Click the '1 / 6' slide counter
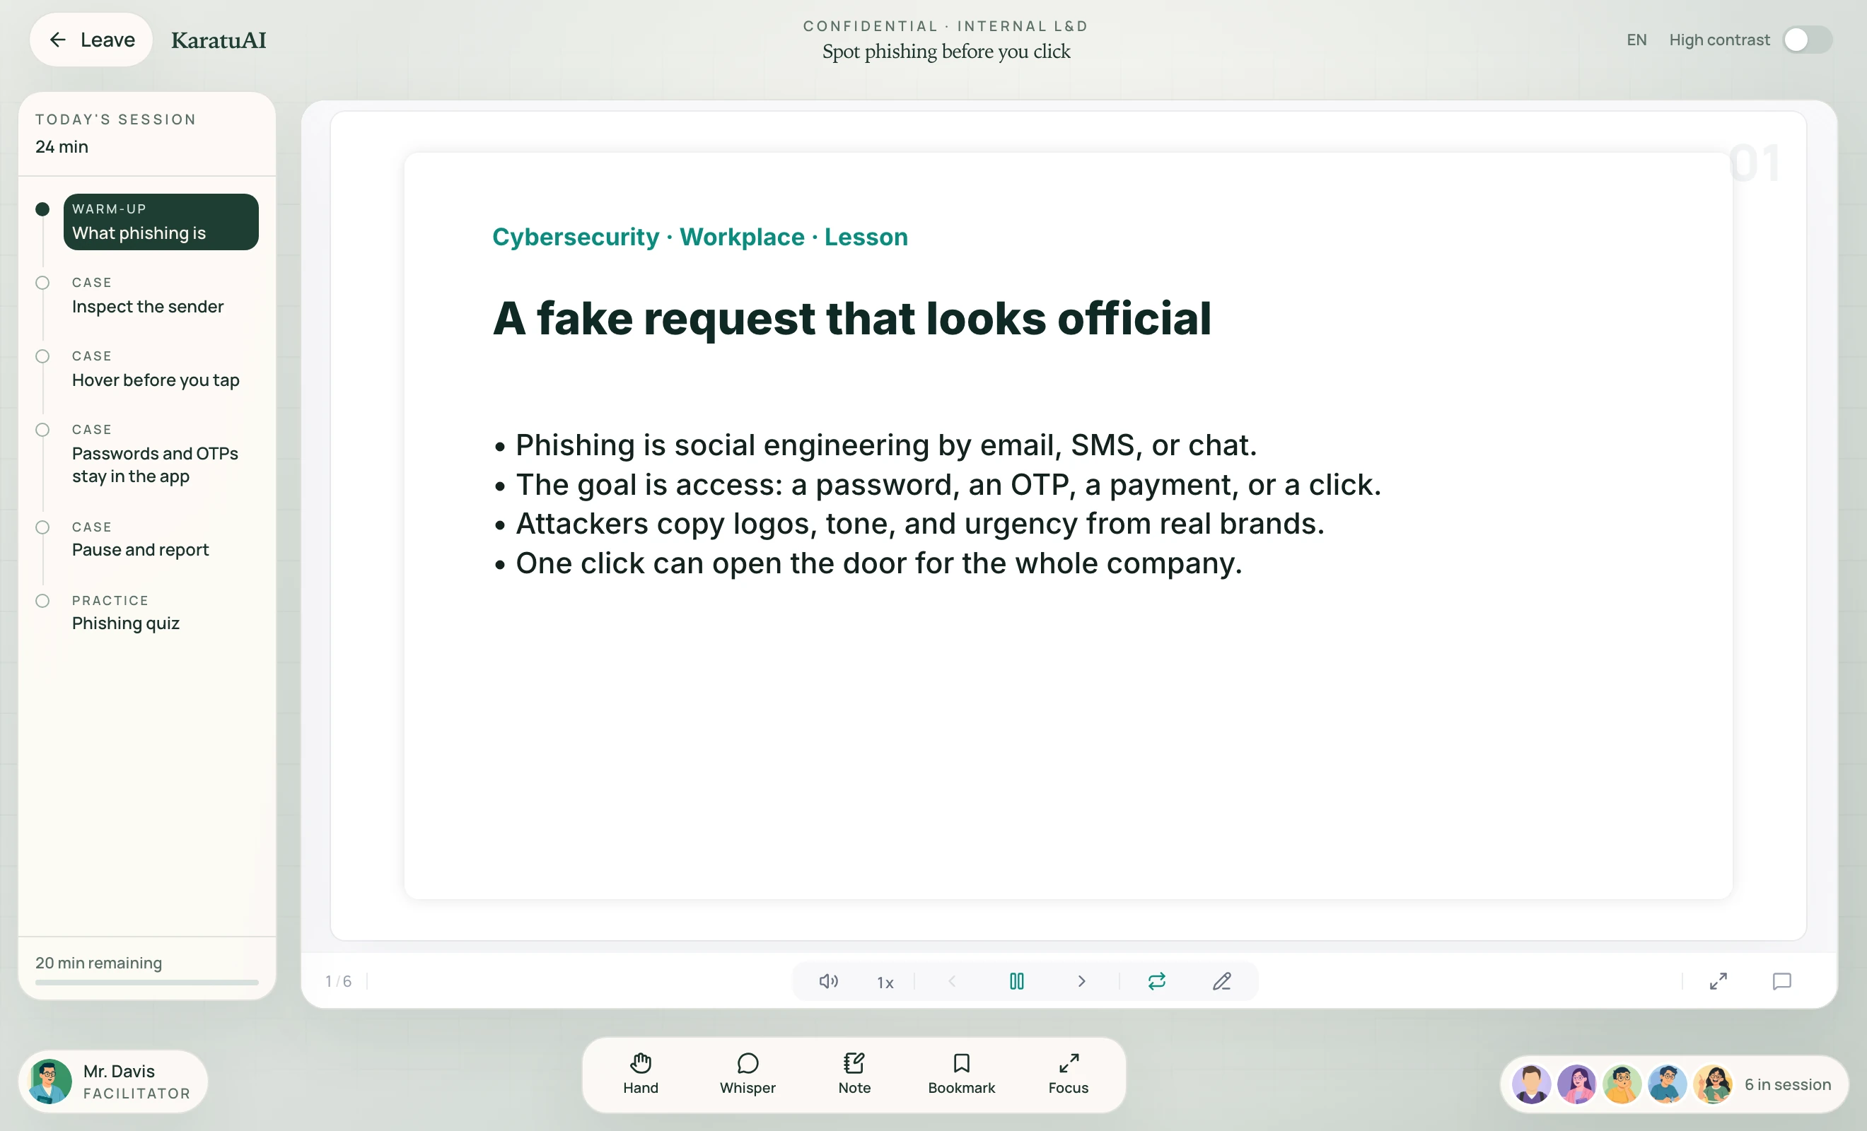1867x1131 pixels. (338, 981)
